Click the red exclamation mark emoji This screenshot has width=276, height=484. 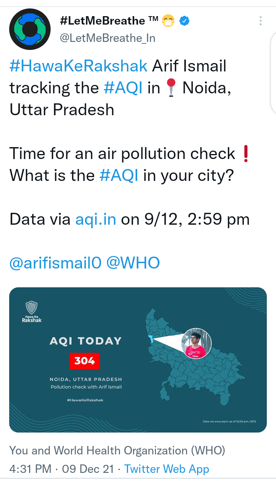click(246, 154)
